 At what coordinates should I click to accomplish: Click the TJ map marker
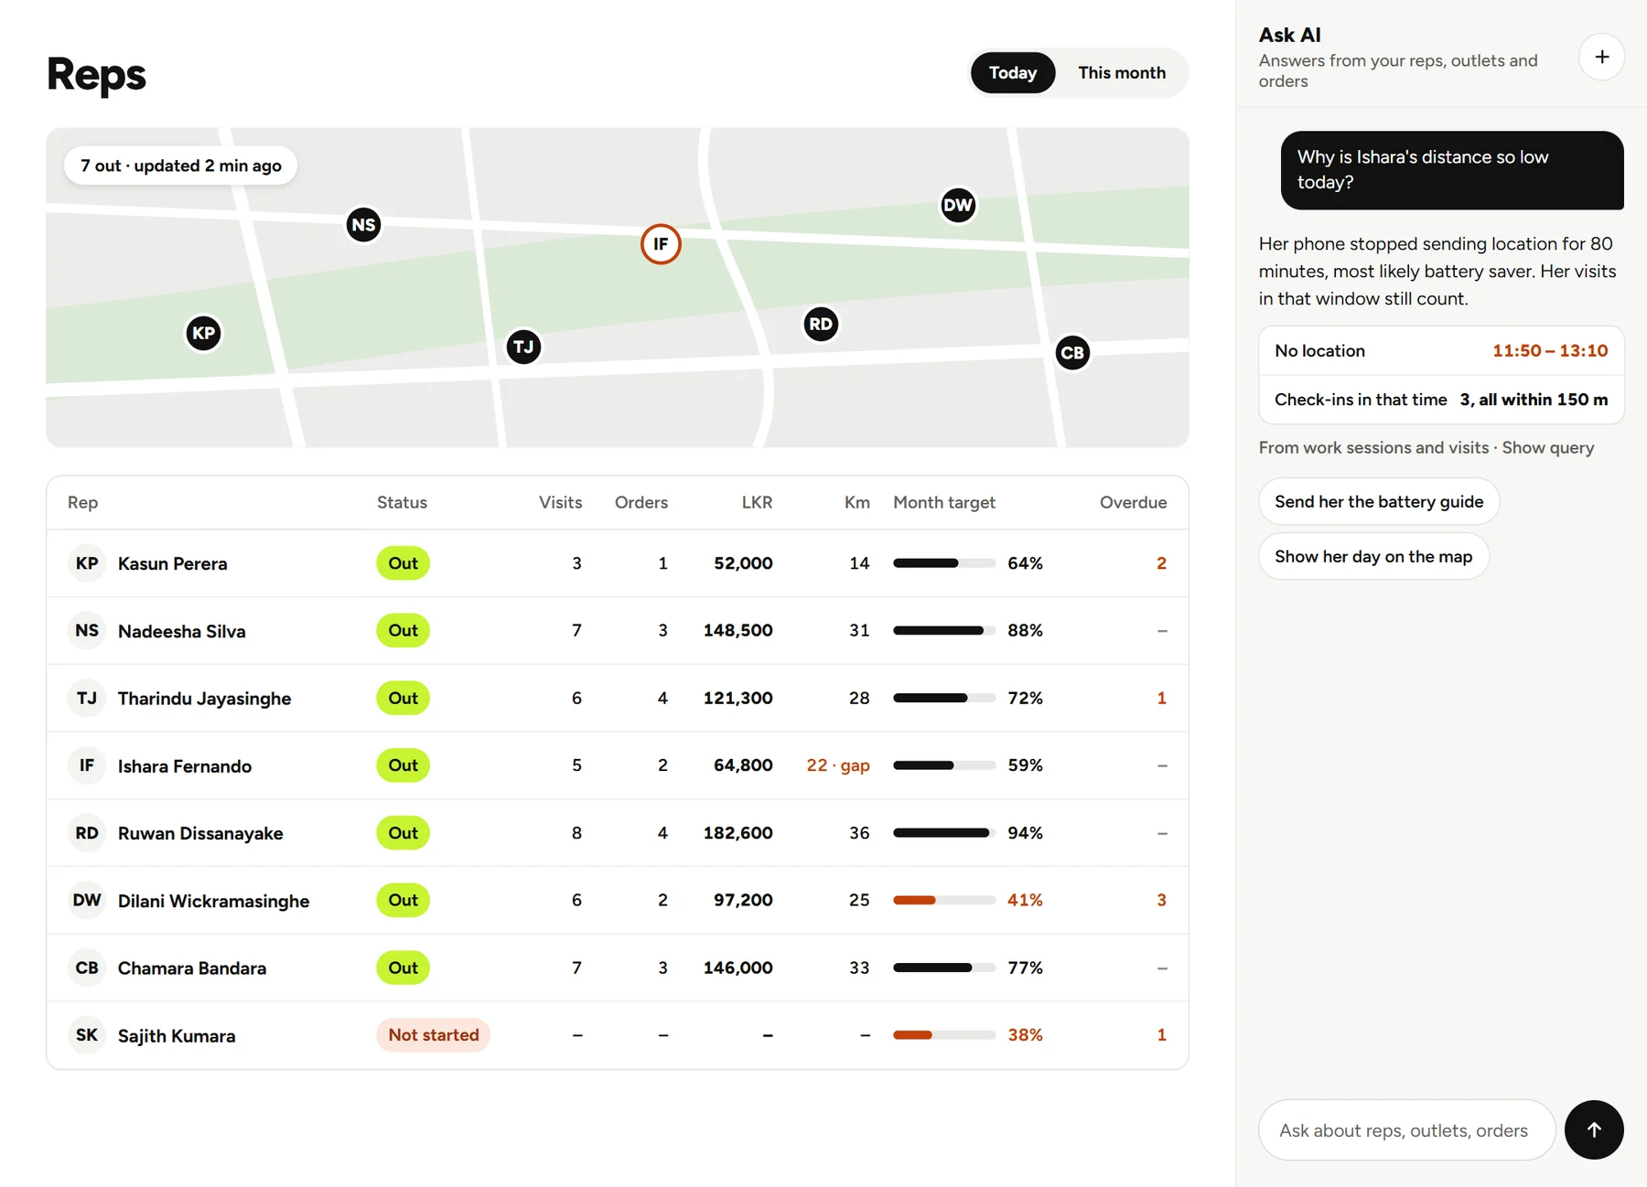click(523, 347)
